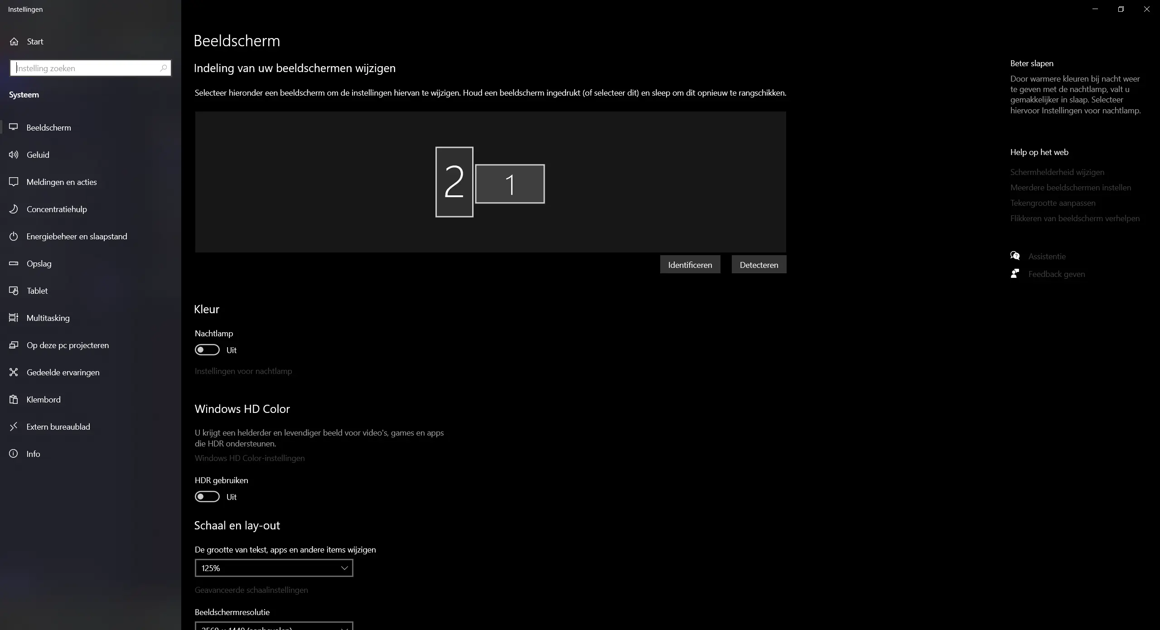This screenshot has height=630, width=1160.
Task: Click the search magnifier icon
Action: (x=164, y=68)
